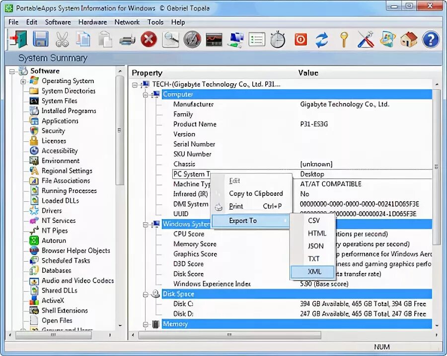Open the File menu
Screen dimensions: 447x356
[13, 22]
